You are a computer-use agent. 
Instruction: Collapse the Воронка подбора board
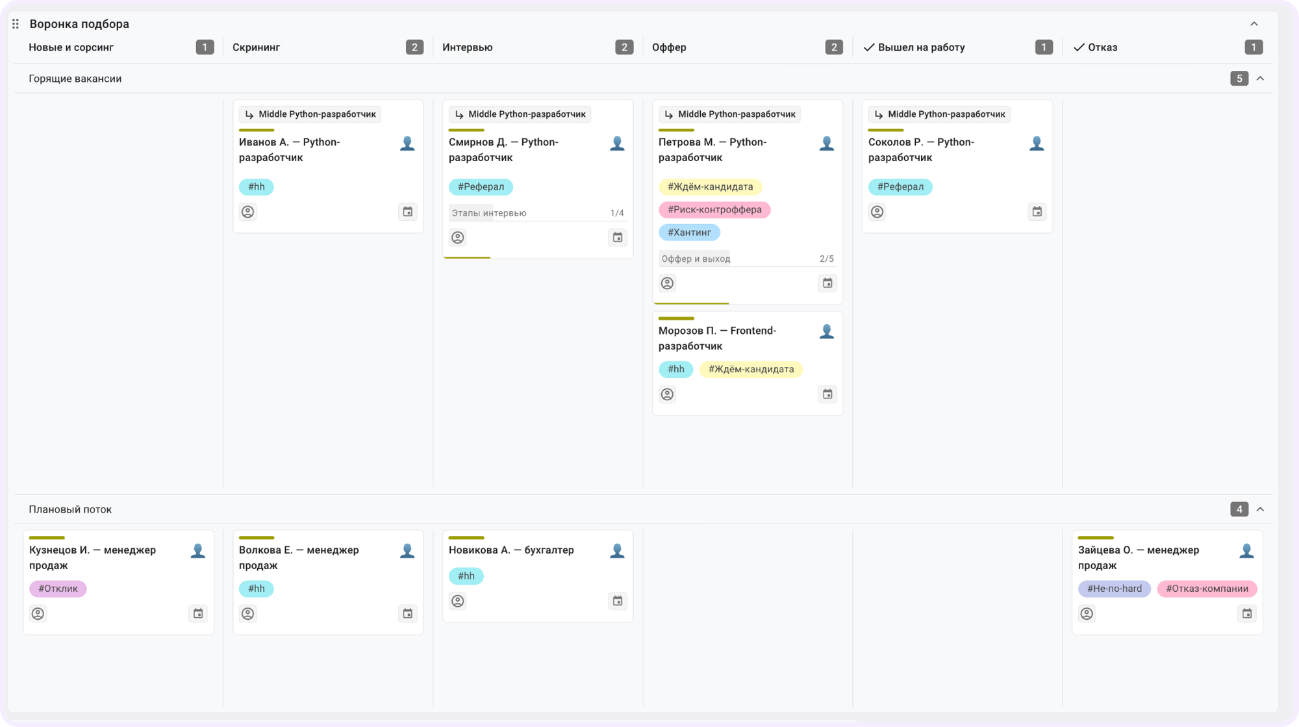coord(1254,24)
